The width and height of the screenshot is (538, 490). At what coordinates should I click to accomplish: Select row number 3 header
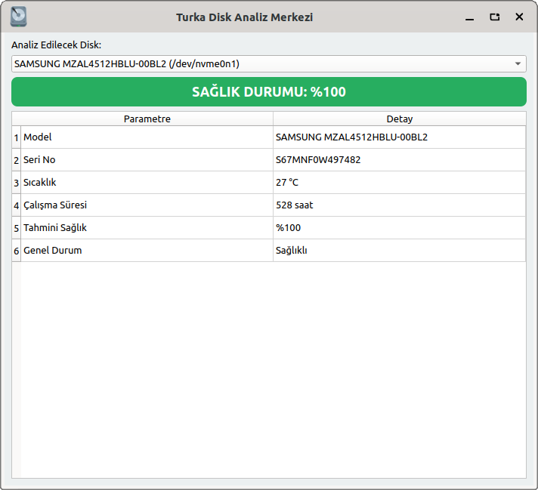click(16, 183)
